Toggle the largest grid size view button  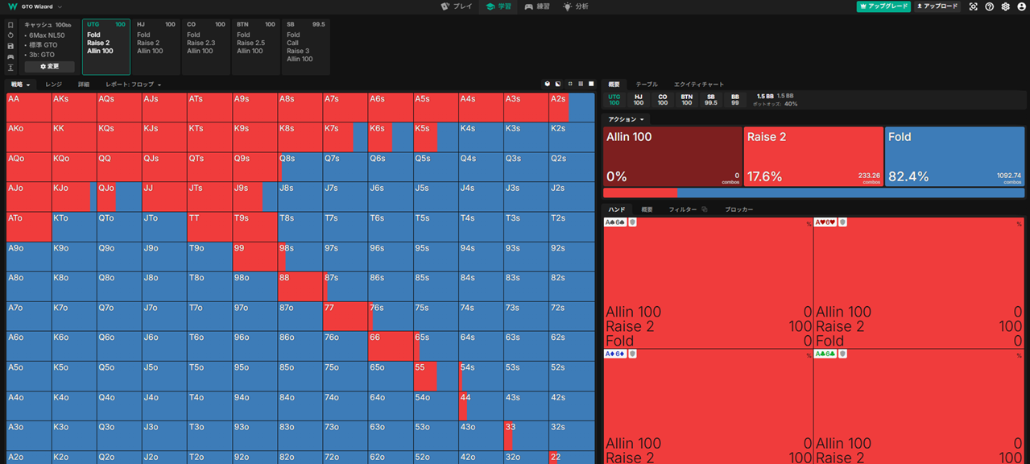(x=591, y=84)
